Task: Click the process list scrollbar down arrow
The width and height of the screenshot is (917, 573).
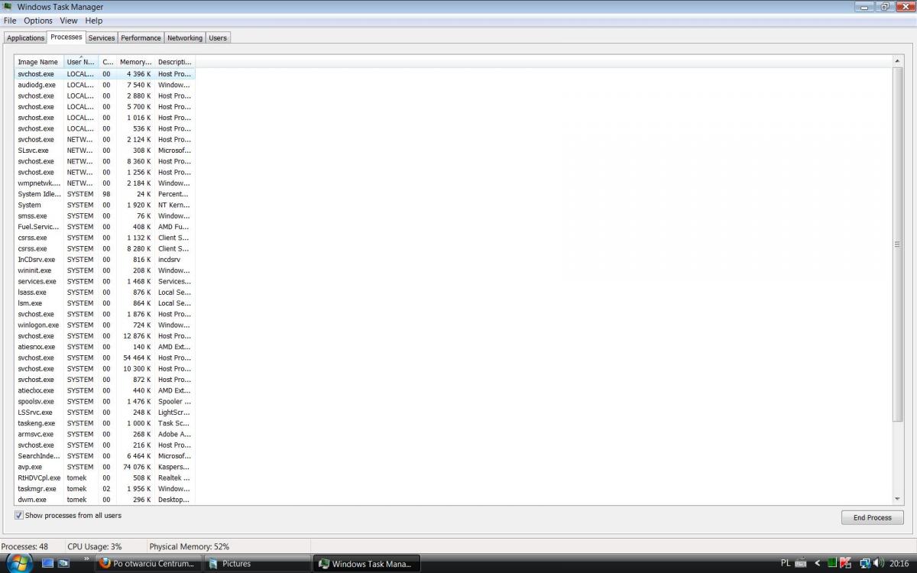Action: coord(897,499)
